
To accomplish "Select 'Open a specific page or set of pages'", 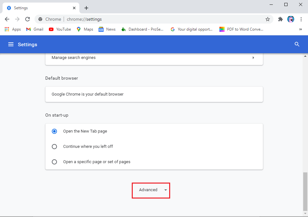I will point(54,162).
